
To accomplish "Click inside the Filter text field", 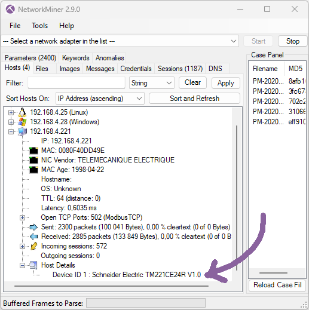I will coord(77,82).
